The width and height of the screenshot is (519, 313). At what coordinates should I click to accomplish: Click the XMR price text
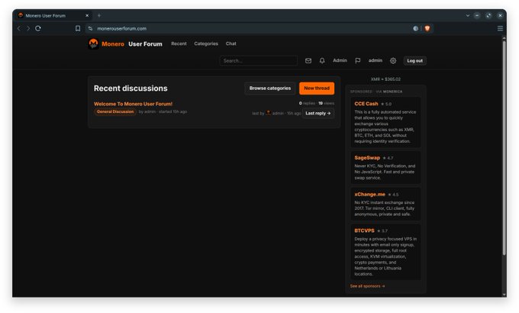385,79
